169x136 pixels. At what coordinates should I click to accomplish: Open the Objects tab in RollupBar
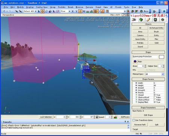click(134, 19)
